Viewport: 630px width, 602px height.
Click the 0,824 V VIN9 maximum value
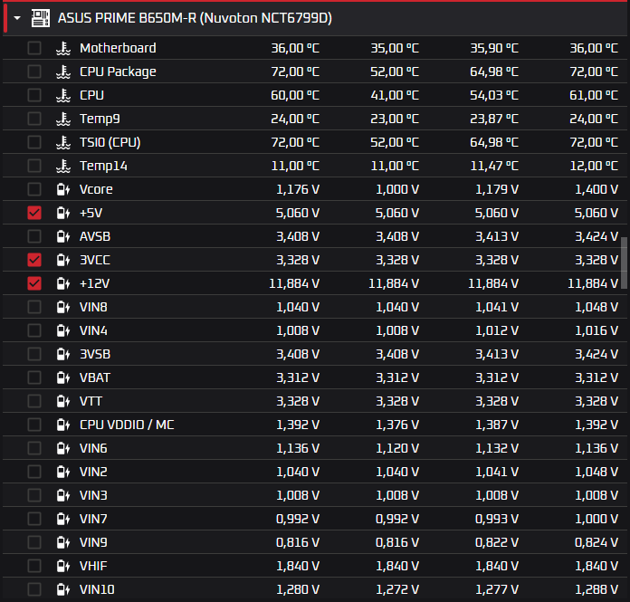tap(597, 542)
